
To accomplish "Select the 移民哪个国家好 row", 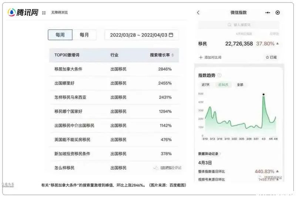I will (114, 111).
